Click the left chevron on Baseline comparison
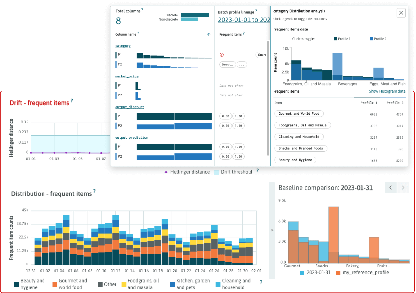Screen dimensions: 416x293 (390, 188)
